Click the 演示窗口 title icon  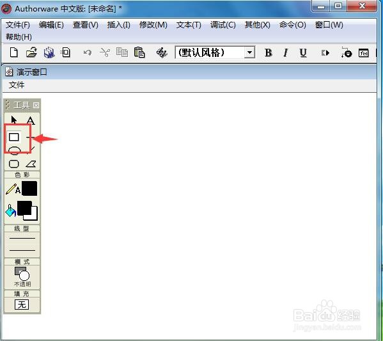9,72
